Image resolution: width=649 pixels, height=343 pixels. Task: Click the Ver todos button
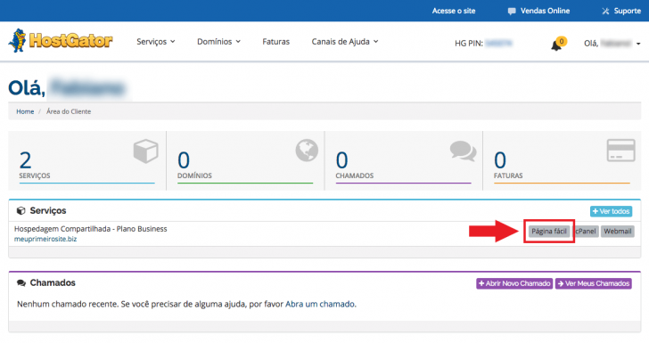tap(611, 211)
